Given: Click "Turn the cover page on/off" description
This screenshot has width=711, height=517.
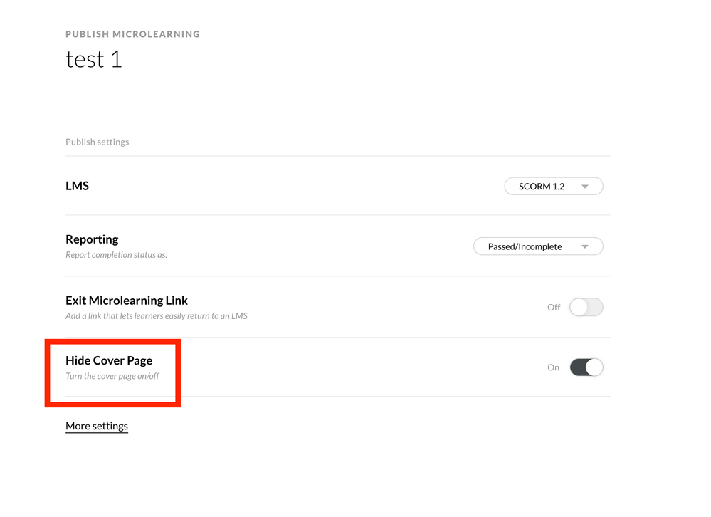Looking at the screenshot, I should point(112,376).
